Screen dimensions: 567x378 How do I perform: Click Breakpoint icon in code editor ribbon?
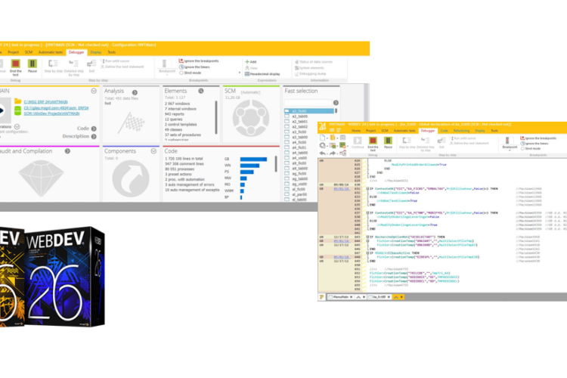point(507,141)
